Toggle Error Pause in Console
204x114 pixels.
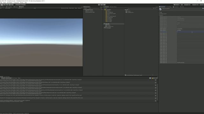(14, 78)
